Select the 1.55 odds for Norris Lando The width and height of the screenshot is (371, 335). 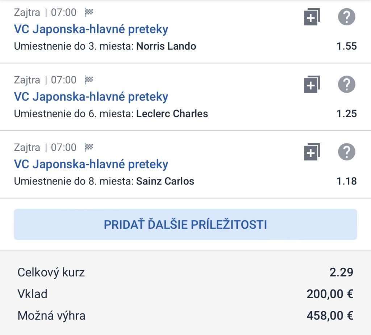347,46
